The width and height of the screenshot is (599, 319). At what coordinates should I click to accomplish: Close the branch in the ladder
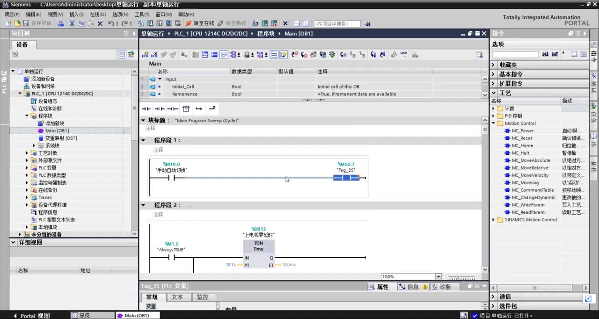point(212,109)
